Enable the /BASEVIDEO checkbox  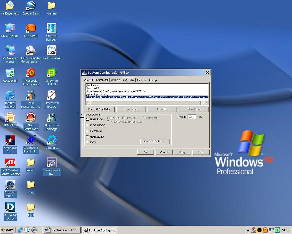coord(88,137)
